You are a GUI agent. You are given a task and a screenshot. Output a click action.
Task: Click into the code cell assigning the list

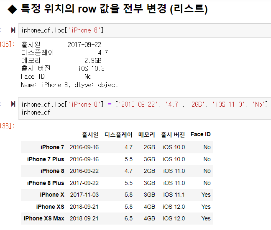tap(144, 108)
